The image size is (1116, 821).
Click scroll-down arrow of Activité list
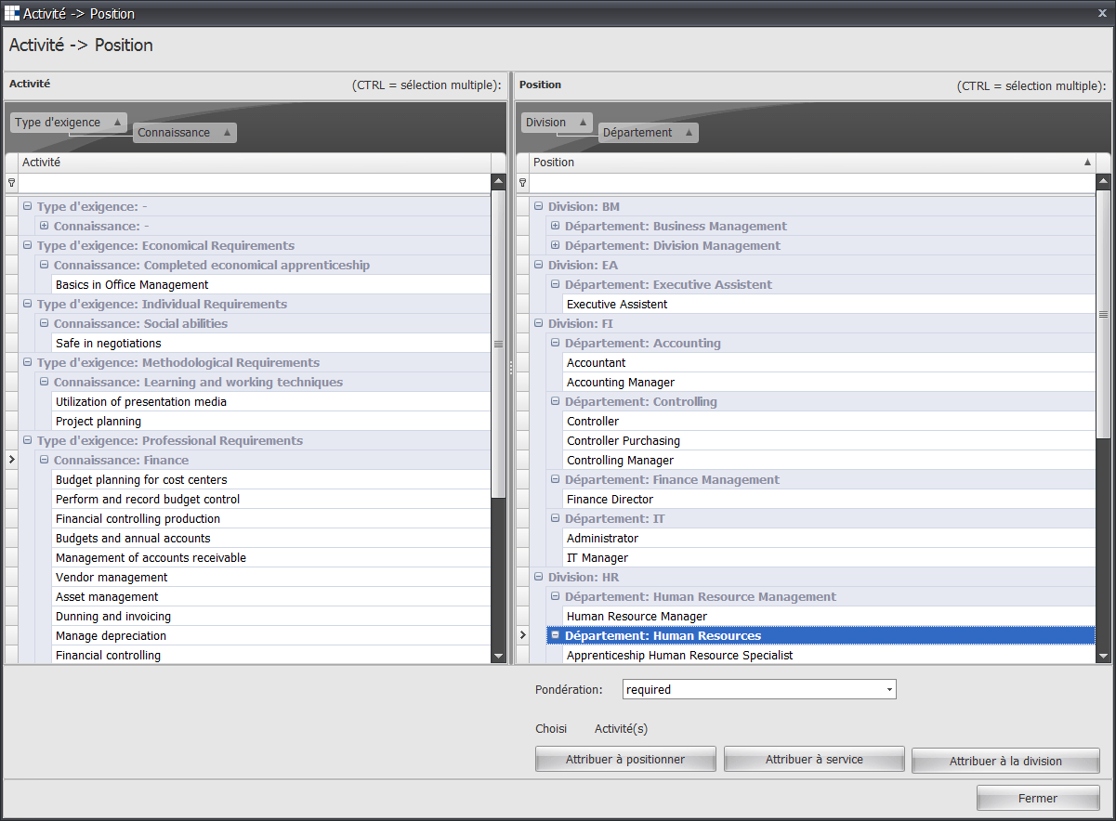(x=498, y=656)
